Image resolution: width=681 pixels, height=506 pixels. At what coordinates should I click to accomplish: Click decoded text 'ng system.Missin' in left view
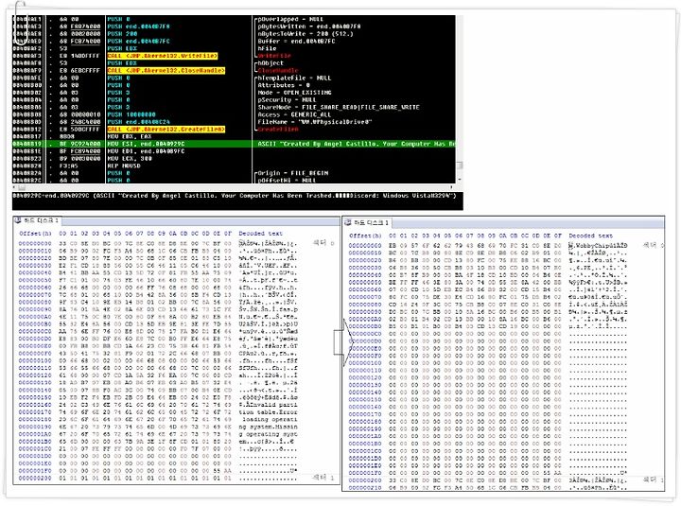point(268,427)
